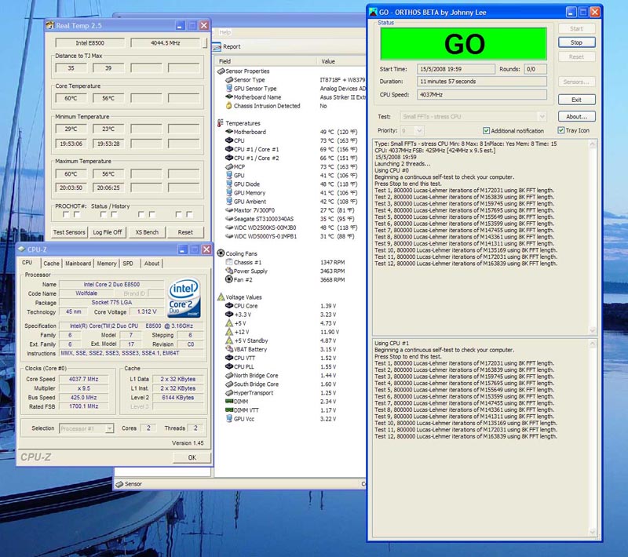
Task: Click the WDC WD5000YS-01MPB1 drive icon
Action: point(229,236)
